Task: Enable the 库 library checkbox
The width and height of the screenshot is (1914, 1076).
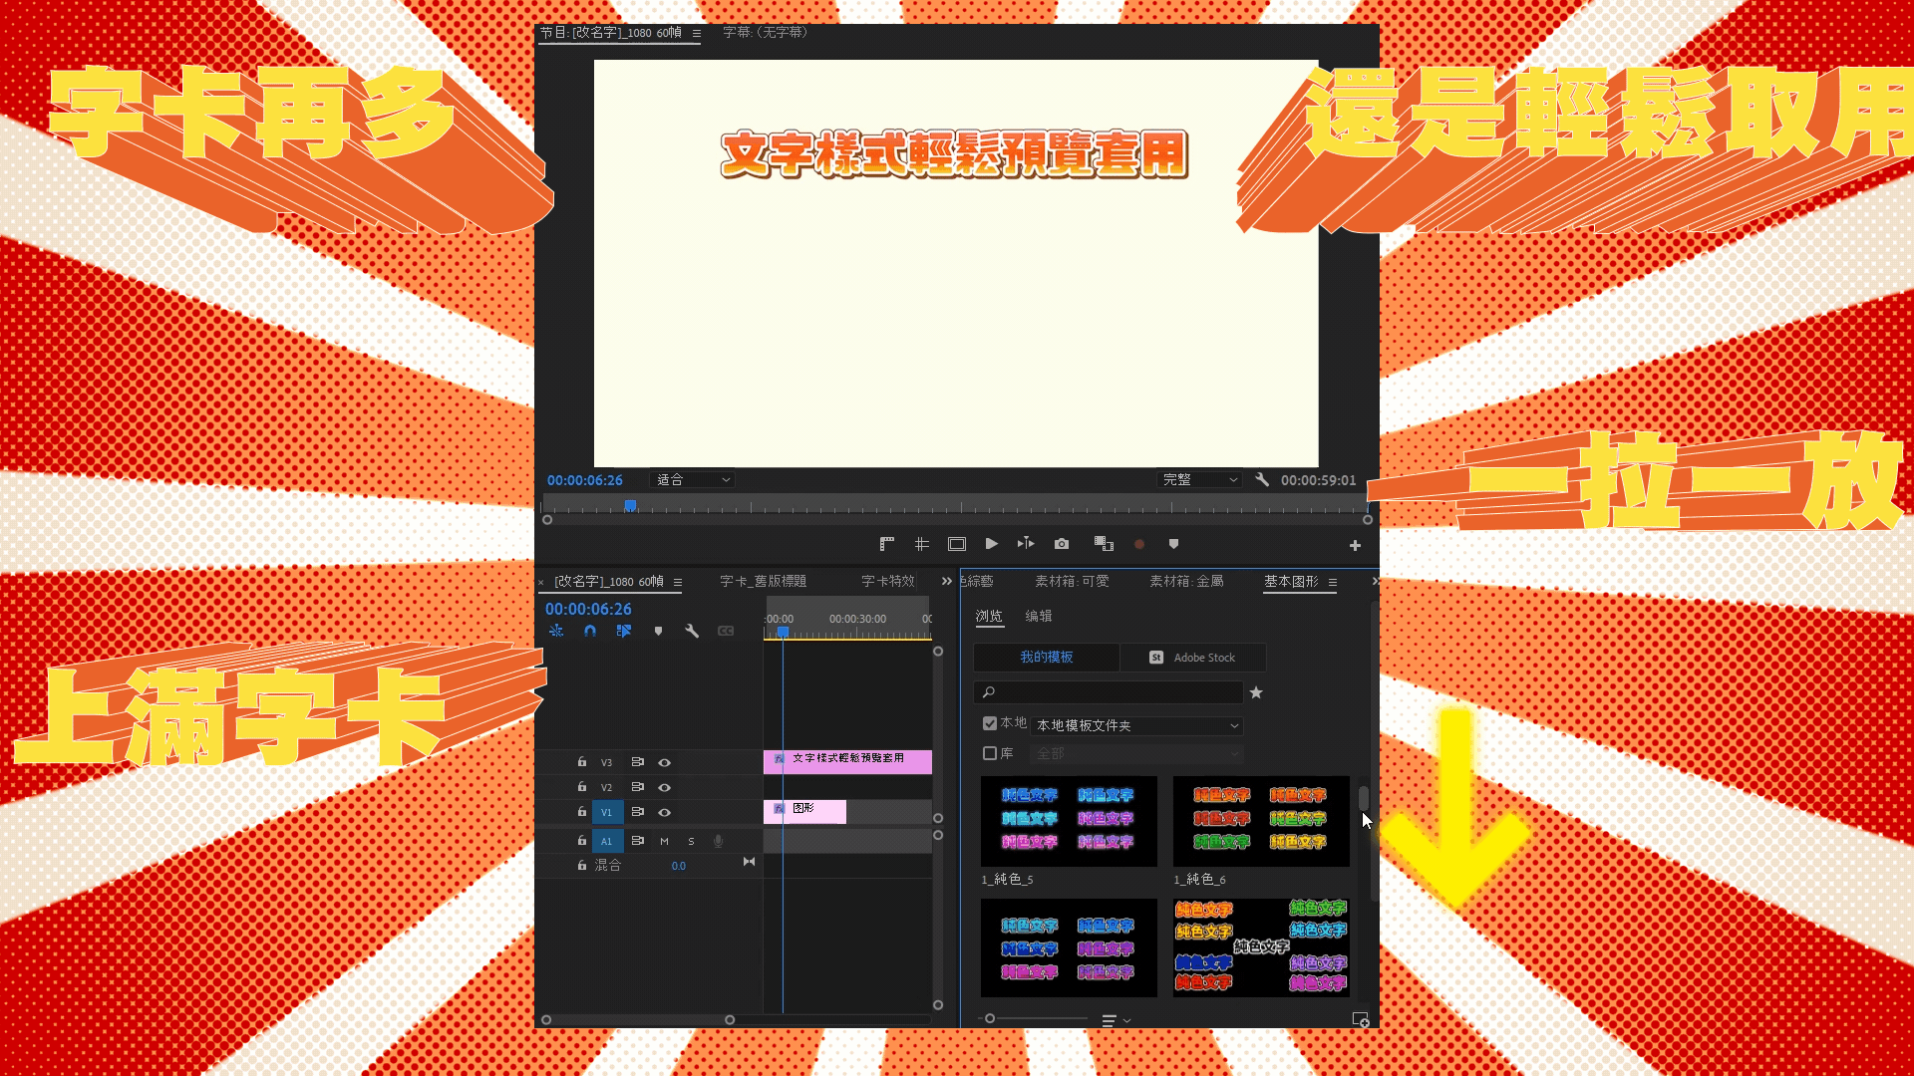Action: coord(990,753)
